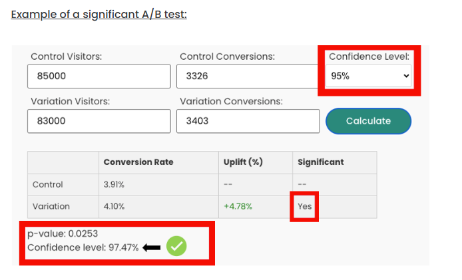
Task: Select the +4.78% uplift value
Action: pyautogui.click(x=238, y=206)
